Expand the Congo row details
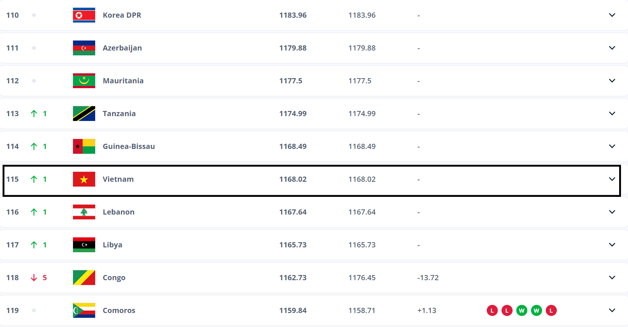Viewport: 628px width, 327px height. pyautogui.click(x=612, y=278)
